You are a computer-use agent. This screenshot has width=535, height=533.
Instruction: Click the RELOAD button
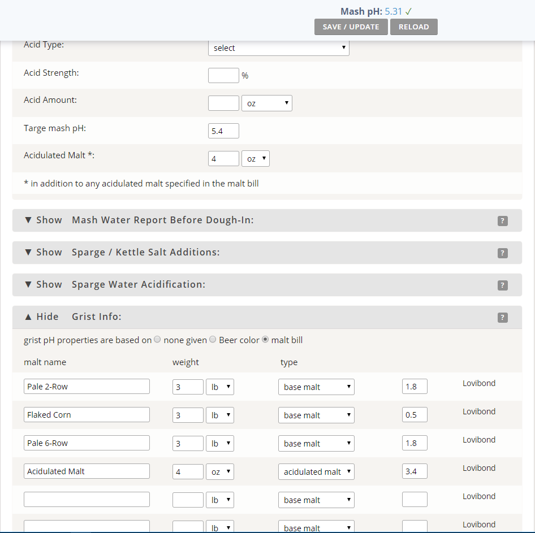click(x=413, y=27)
